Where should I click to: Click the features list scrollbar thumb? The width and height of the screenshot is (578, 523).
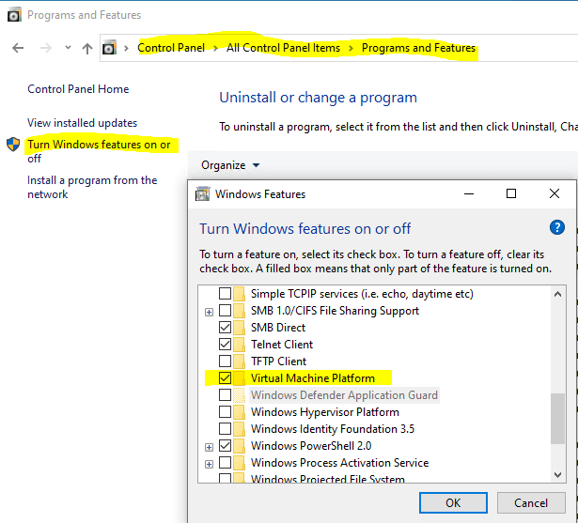[557, 419]
